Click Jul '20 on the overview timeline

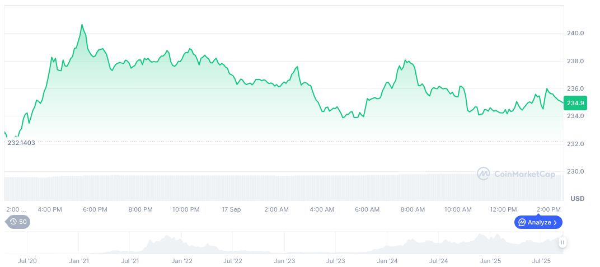(x=27, y=261)
